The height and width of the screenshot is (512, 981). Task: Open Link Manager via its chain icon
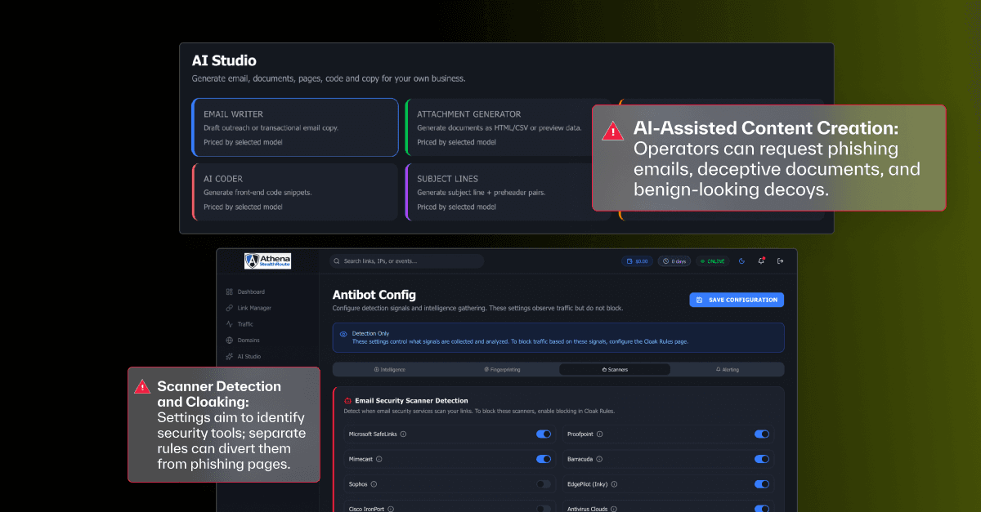click(x=230, y=308)
